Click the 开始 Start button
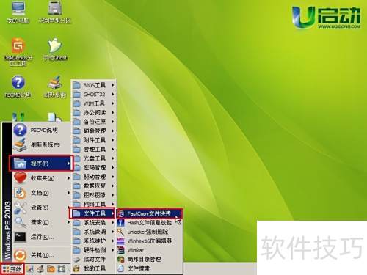The image size is (367, 275). [x=12, y=269]
